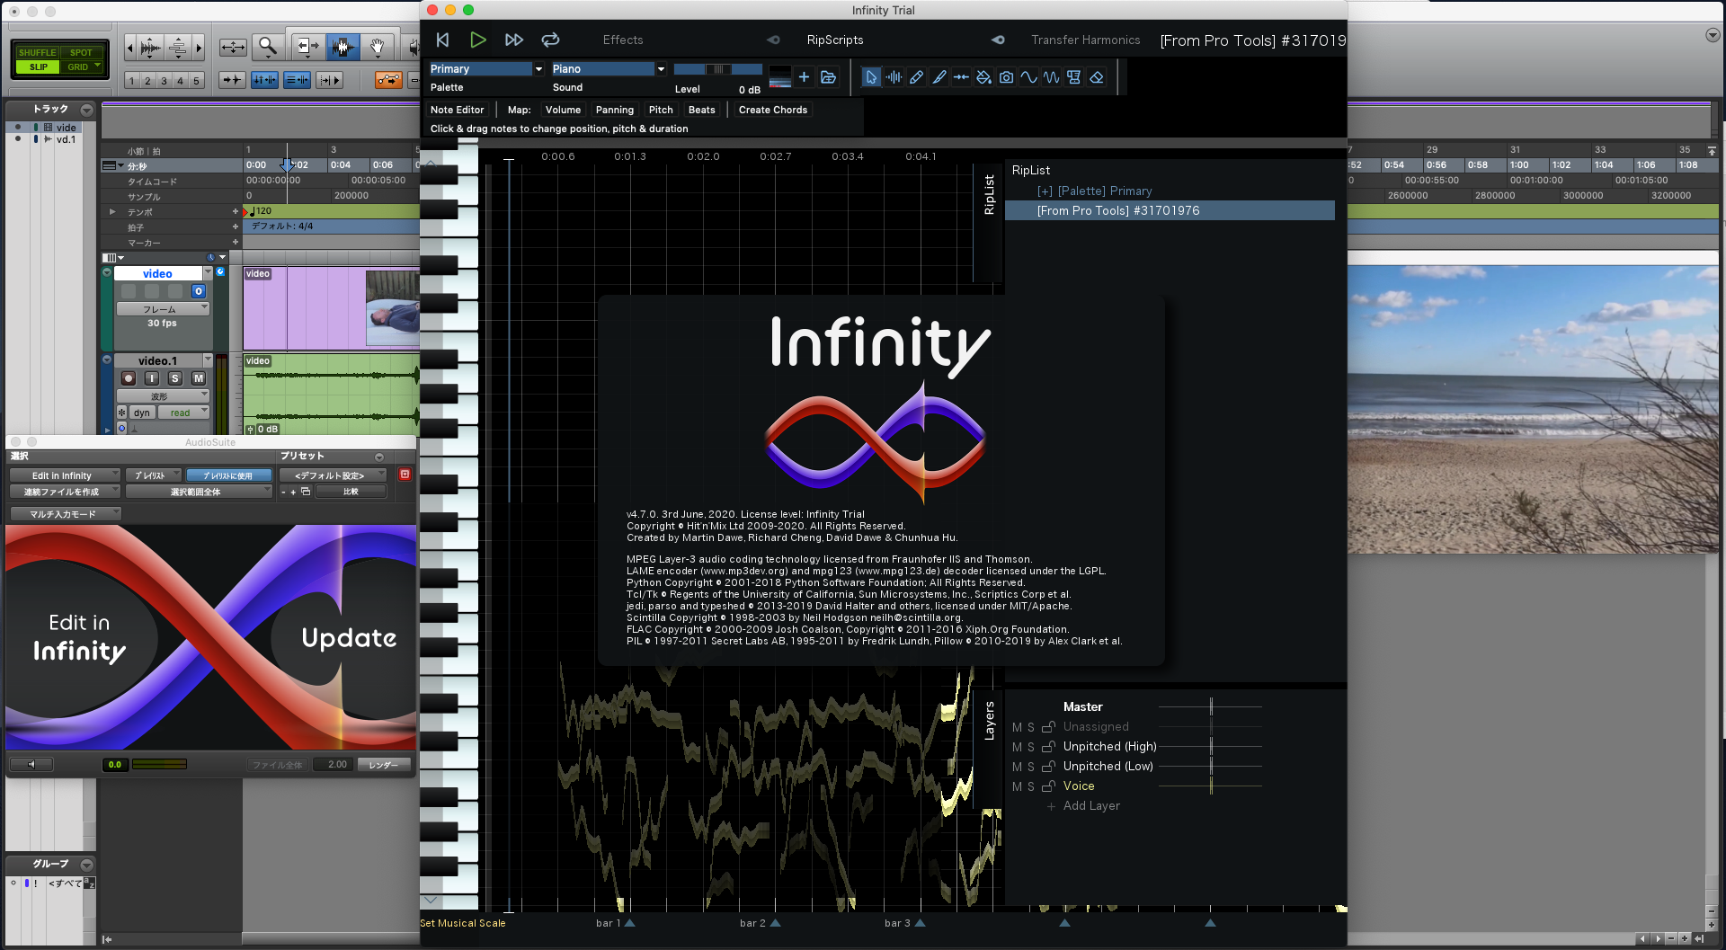Click the Create Chords button
1726x950 pixels.
pos(773,110)
